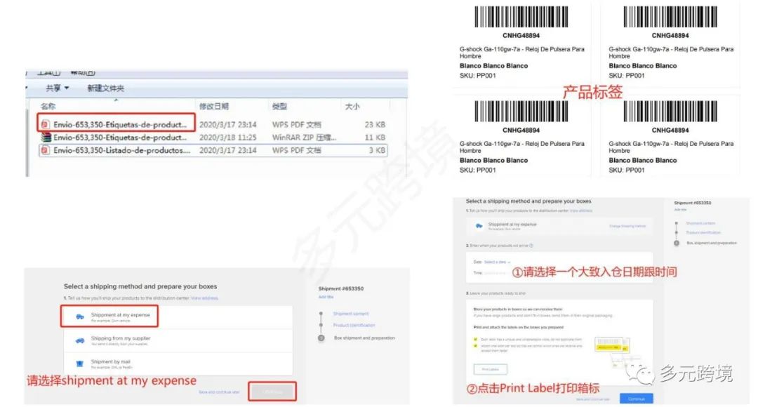Click the 11 KB size cell
758x407 pixels.
click(x=375, y=138)
